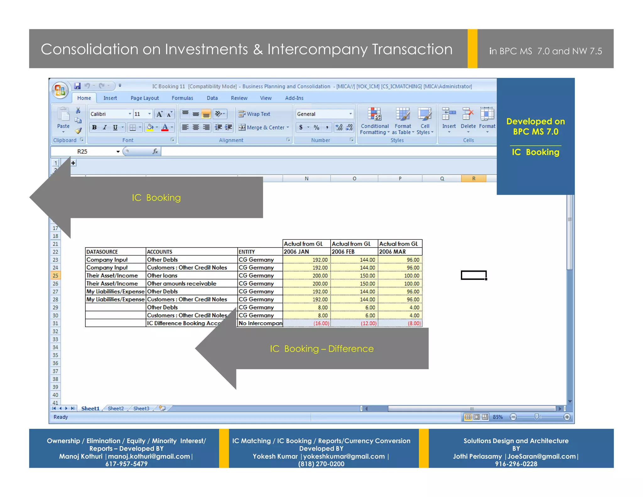
Task: Click the Paste clipboard icon
Action: tap(64, 114)
